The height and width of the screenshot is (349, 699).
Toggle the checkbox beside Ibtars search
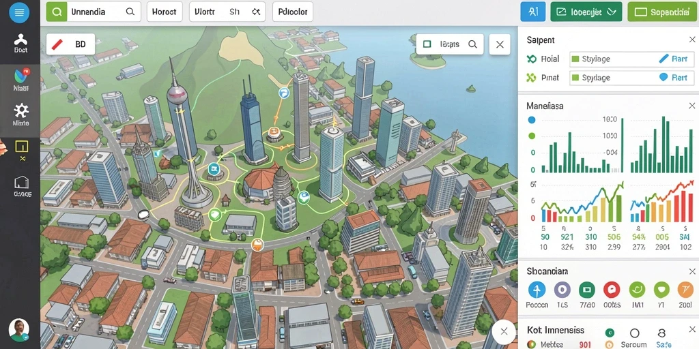(x=427, y=44)
